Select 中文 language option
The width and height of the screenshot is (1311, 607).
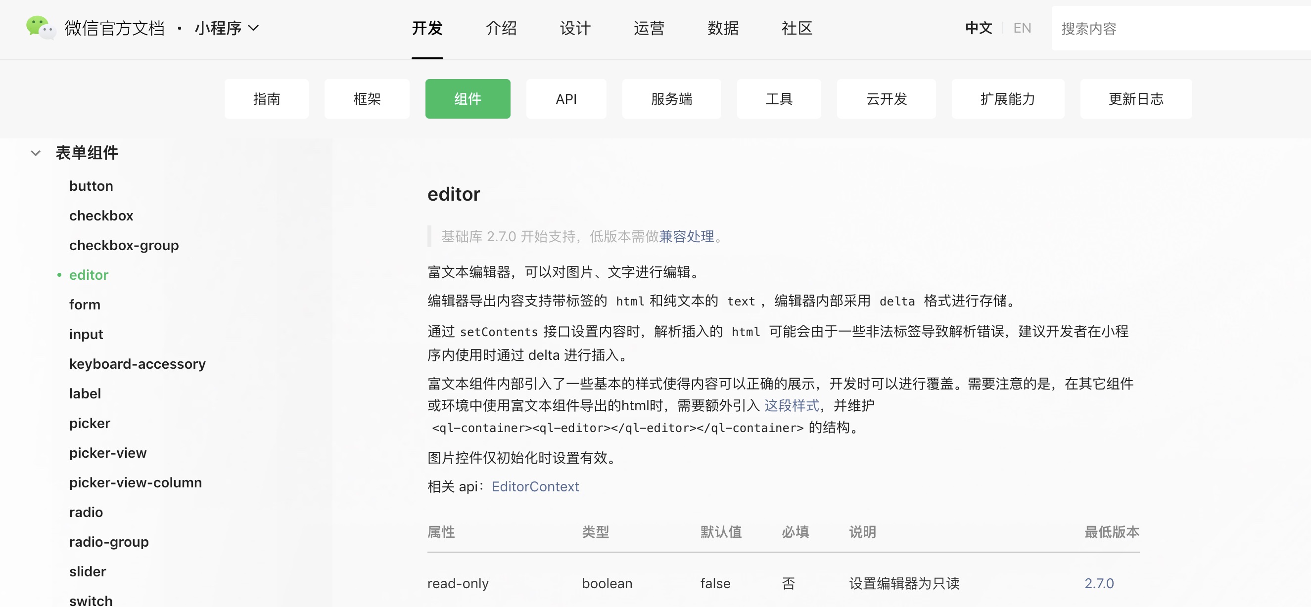pos(978,28)
